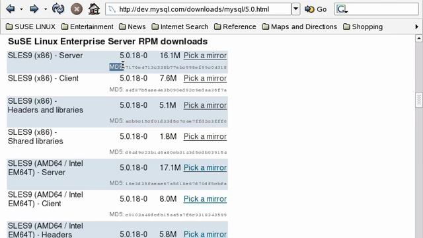Image resolution: width=423 pixels, height=238 pixels.
Task: Expand the address bar history dropdown
Action: (x=296, y=9)
